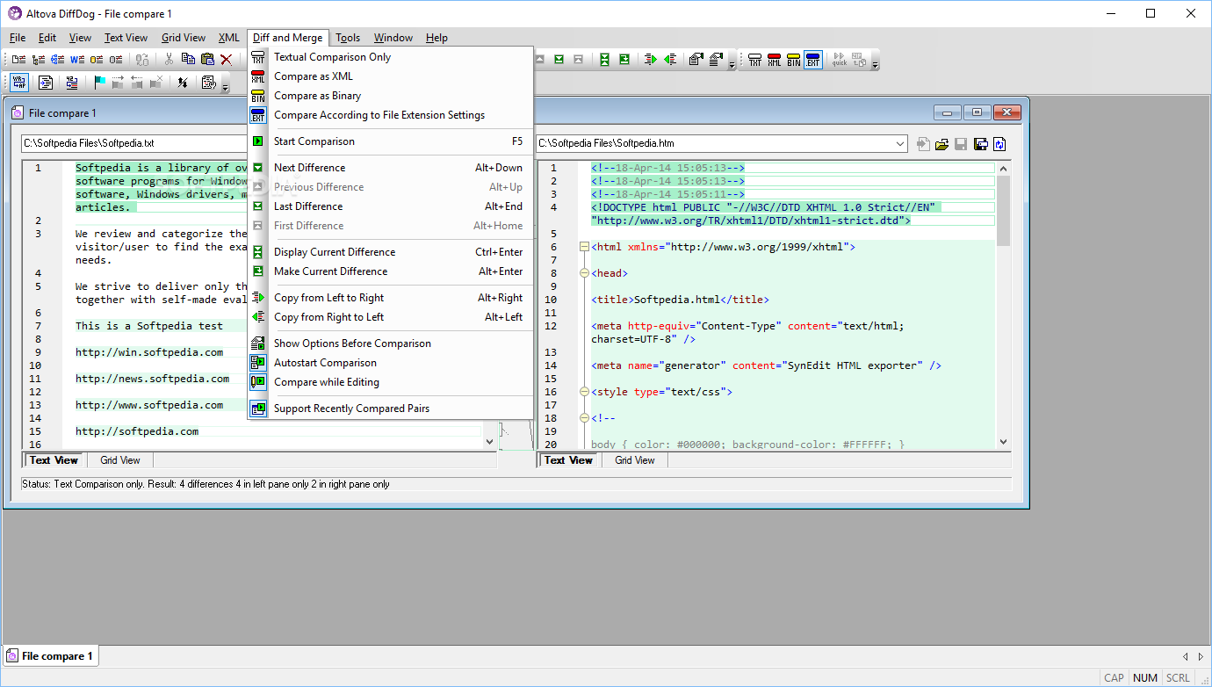Click the Pretty-print text document icon

46,83
